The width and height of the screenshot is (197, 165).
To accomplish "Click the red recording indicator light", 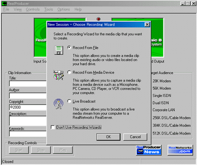I will 98,19.
